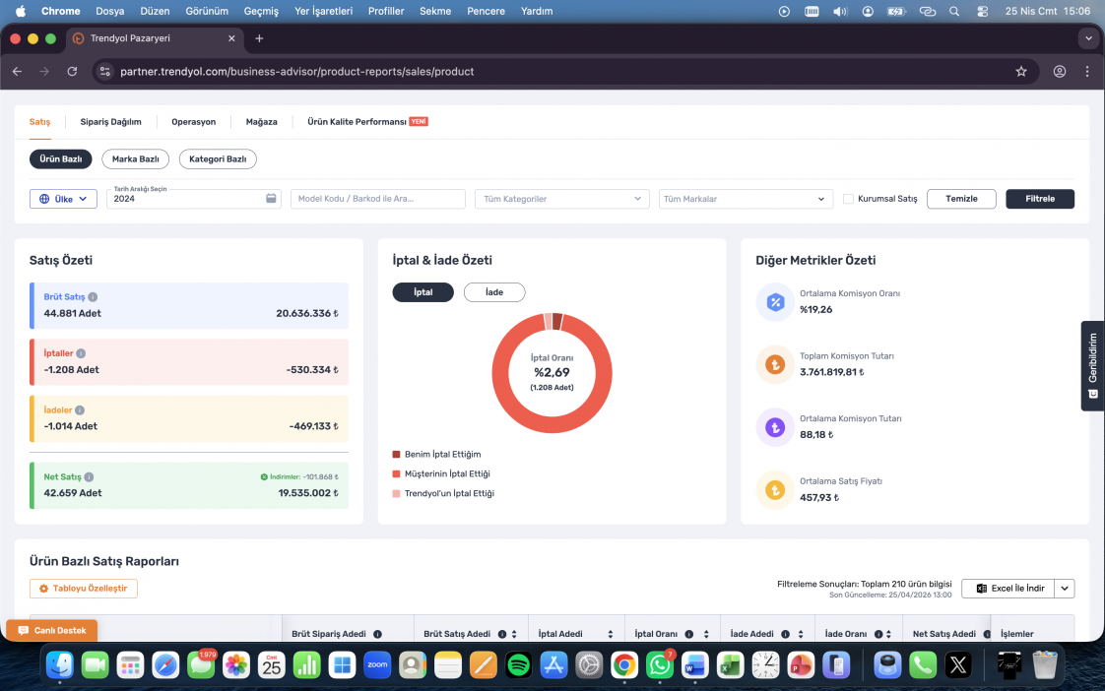Click the Benim İptal Ettiğim legend swatch
1105x691 pixels.
pyautogui.click(x=396, y=455)
